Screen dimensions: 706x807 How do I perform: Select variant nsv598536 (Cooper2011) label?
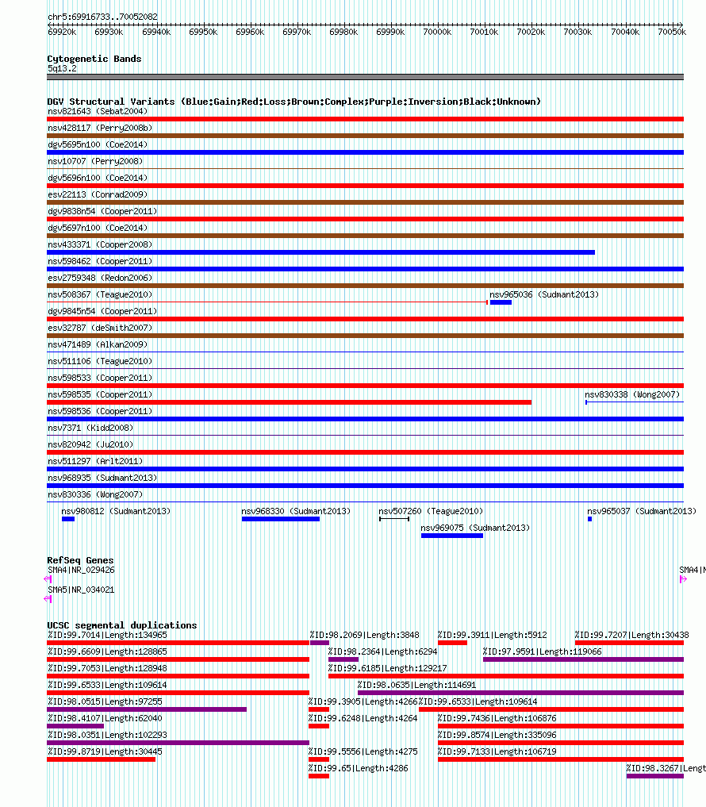coord(100,411)
